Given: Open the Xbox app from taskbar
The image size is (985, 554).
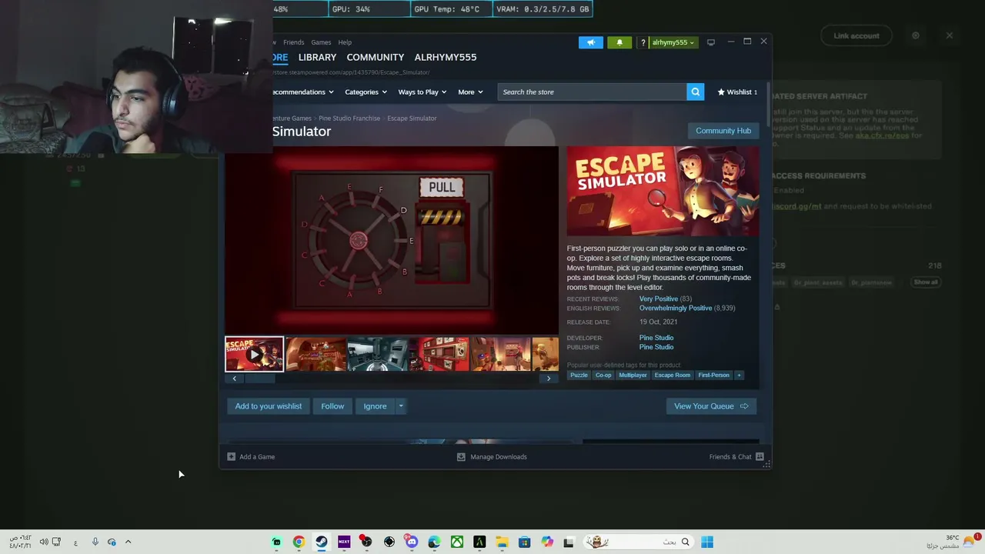Looking at the screenshot, I should point(457,542).
